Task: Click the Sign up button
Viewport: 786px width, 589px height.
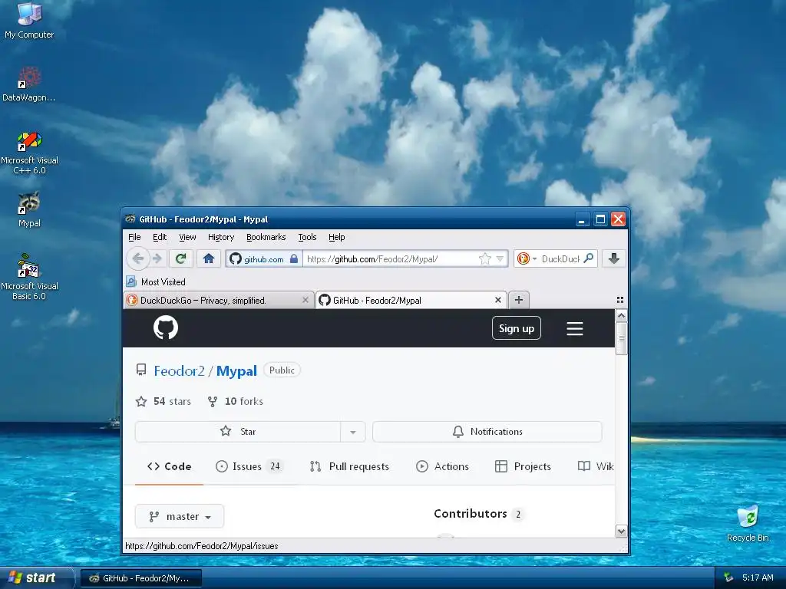Action: pos(517,328)
